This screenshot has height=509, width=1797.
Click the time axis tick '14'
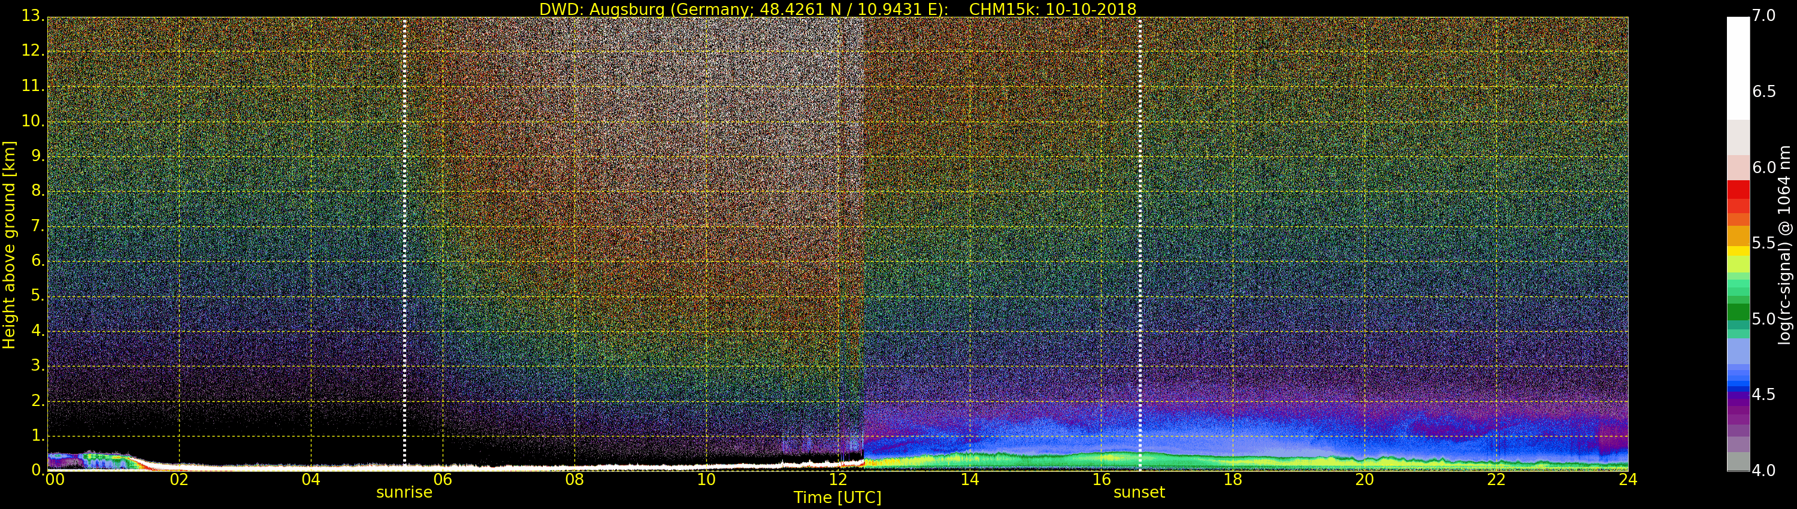tap(970, 480)
